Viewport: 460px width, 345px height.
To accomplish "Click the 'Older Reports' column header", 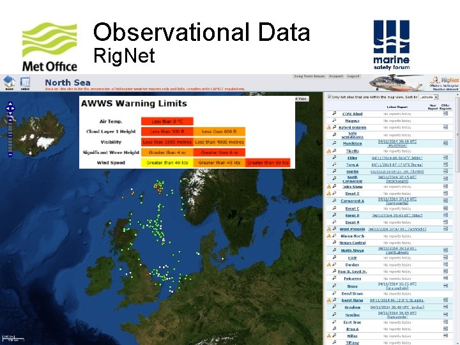I will (x=445, y=107).
